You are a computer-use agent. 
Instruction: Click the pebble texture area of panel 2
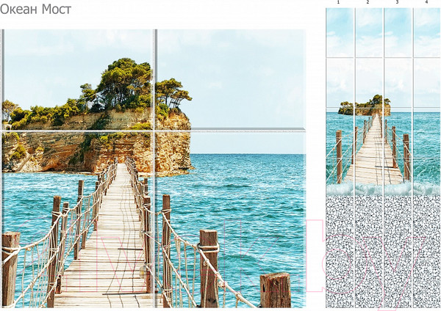coord(369,251)
